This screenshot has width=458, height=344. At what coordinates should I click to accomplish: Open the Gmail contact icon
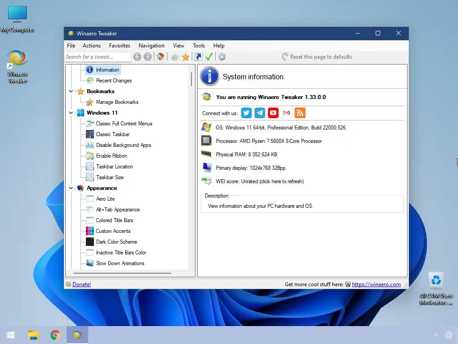287,113
